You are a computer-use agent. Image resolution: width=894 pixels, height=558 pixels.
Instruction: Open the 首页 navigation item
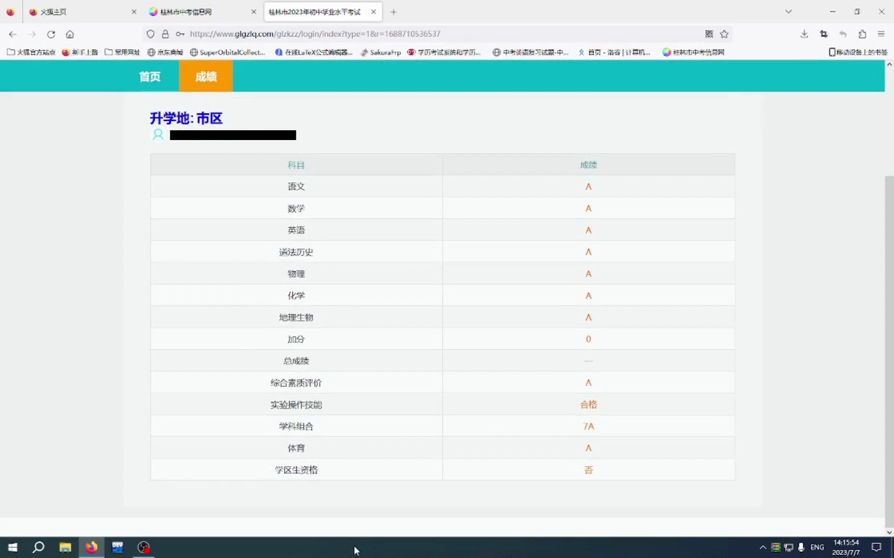click(x=150, y=76)
